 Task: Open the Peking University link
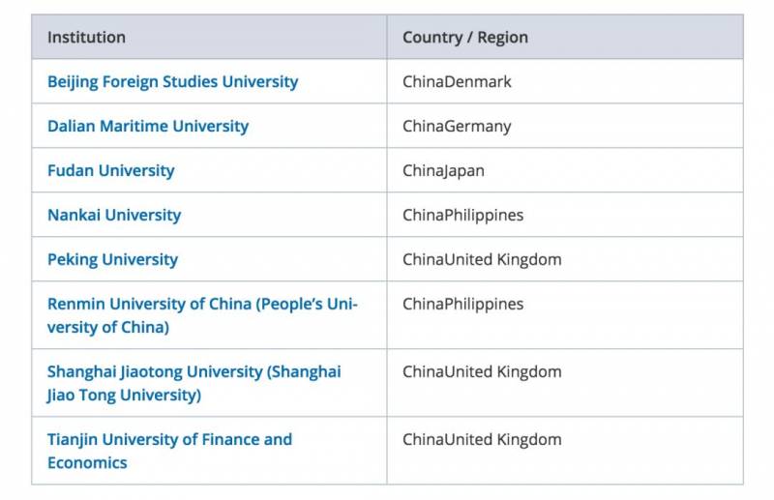(112, 259)
